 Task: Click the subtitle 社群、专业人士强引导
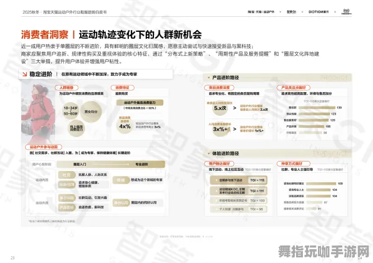[297, 170]
